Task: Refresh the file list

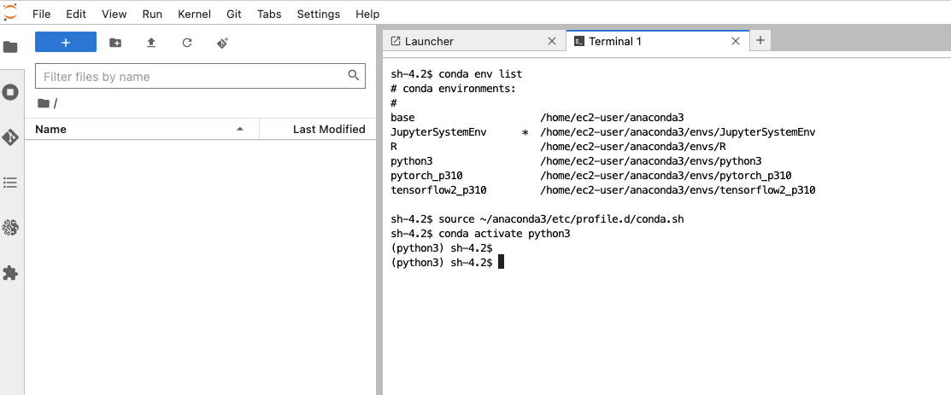Action: pyautogui.click(x=187, y=43)
